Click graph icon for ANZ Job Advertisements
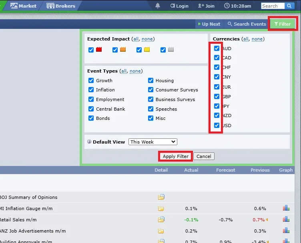This screenshot has width=301, height=243. 286,230
